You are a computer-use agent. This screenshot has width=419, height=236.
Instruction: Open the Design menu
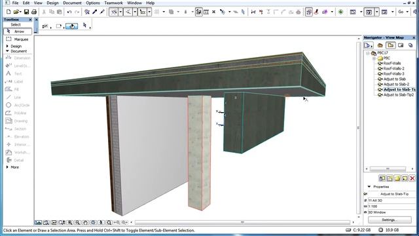[x=52, y=3]
